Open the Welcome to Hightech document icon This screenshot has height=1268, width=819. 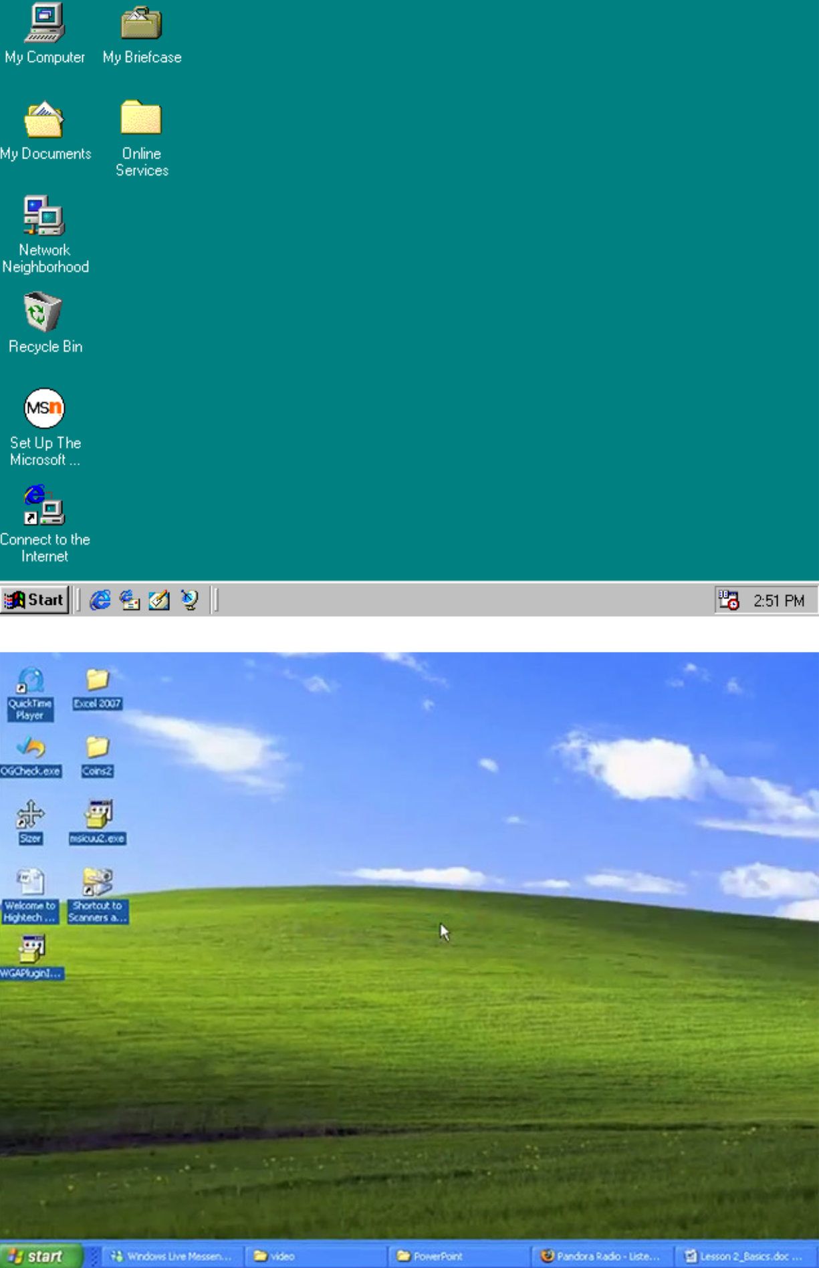click(31, 896)
